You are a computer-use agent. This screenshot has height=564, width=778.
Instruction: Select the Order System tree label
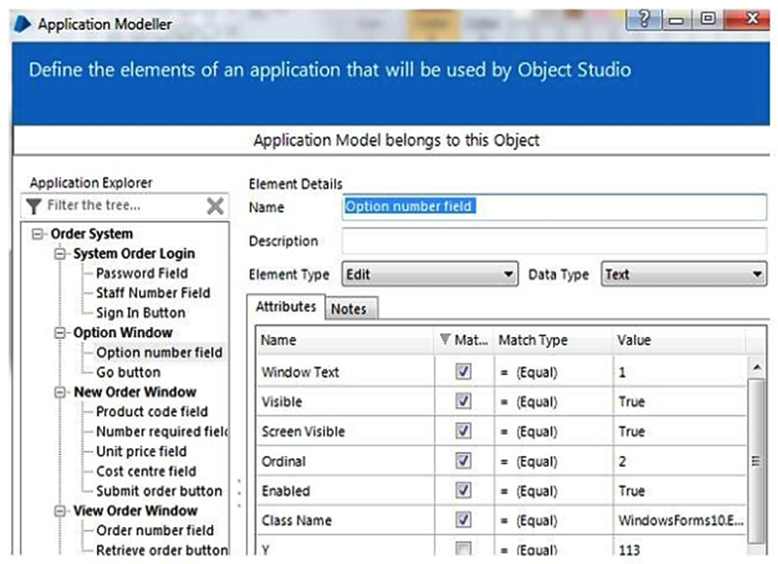click(92, 233)
